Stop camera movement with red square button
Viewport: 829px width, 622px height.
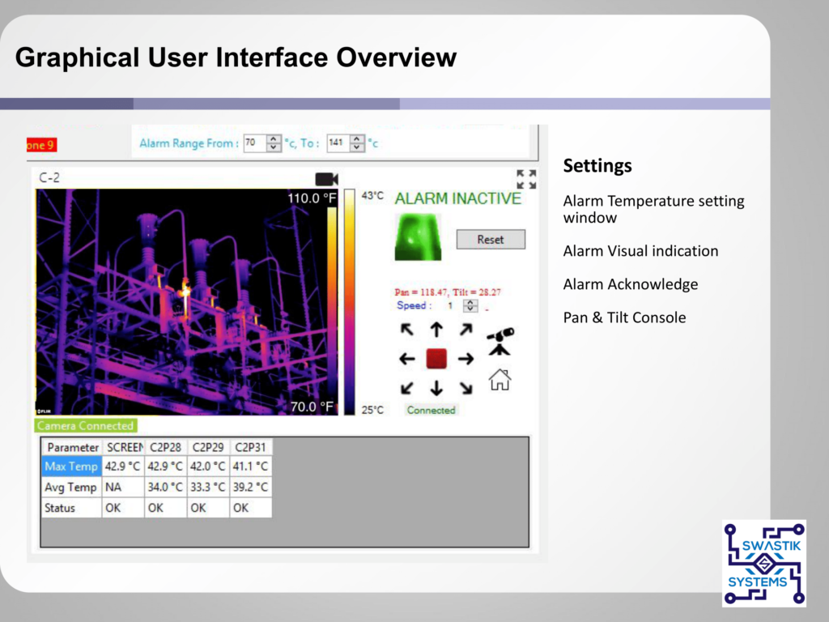point(436,359)
